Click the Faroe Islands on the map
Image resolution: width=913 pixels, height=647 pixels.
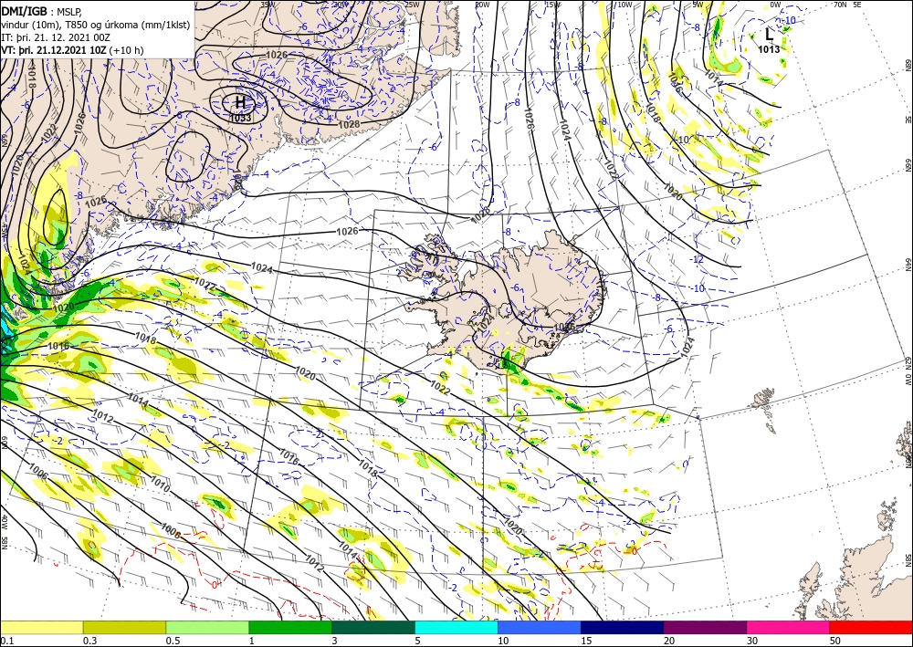pyautogui.click(x=764, y=411)
